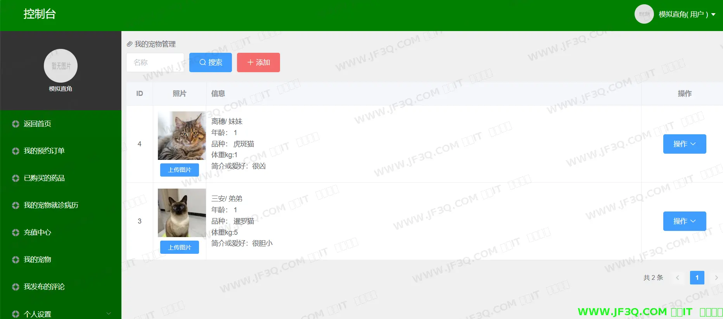Click the icon next to 我的预约订单
Screen dimensions: 723x319
click(x=16, y=151)
